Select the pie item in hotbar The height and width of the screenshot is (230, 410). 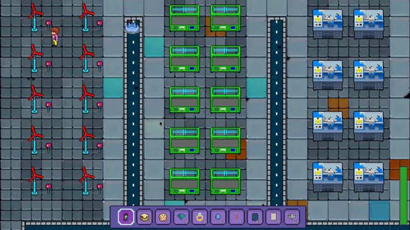pyautogui.click(x=144, y=217)
